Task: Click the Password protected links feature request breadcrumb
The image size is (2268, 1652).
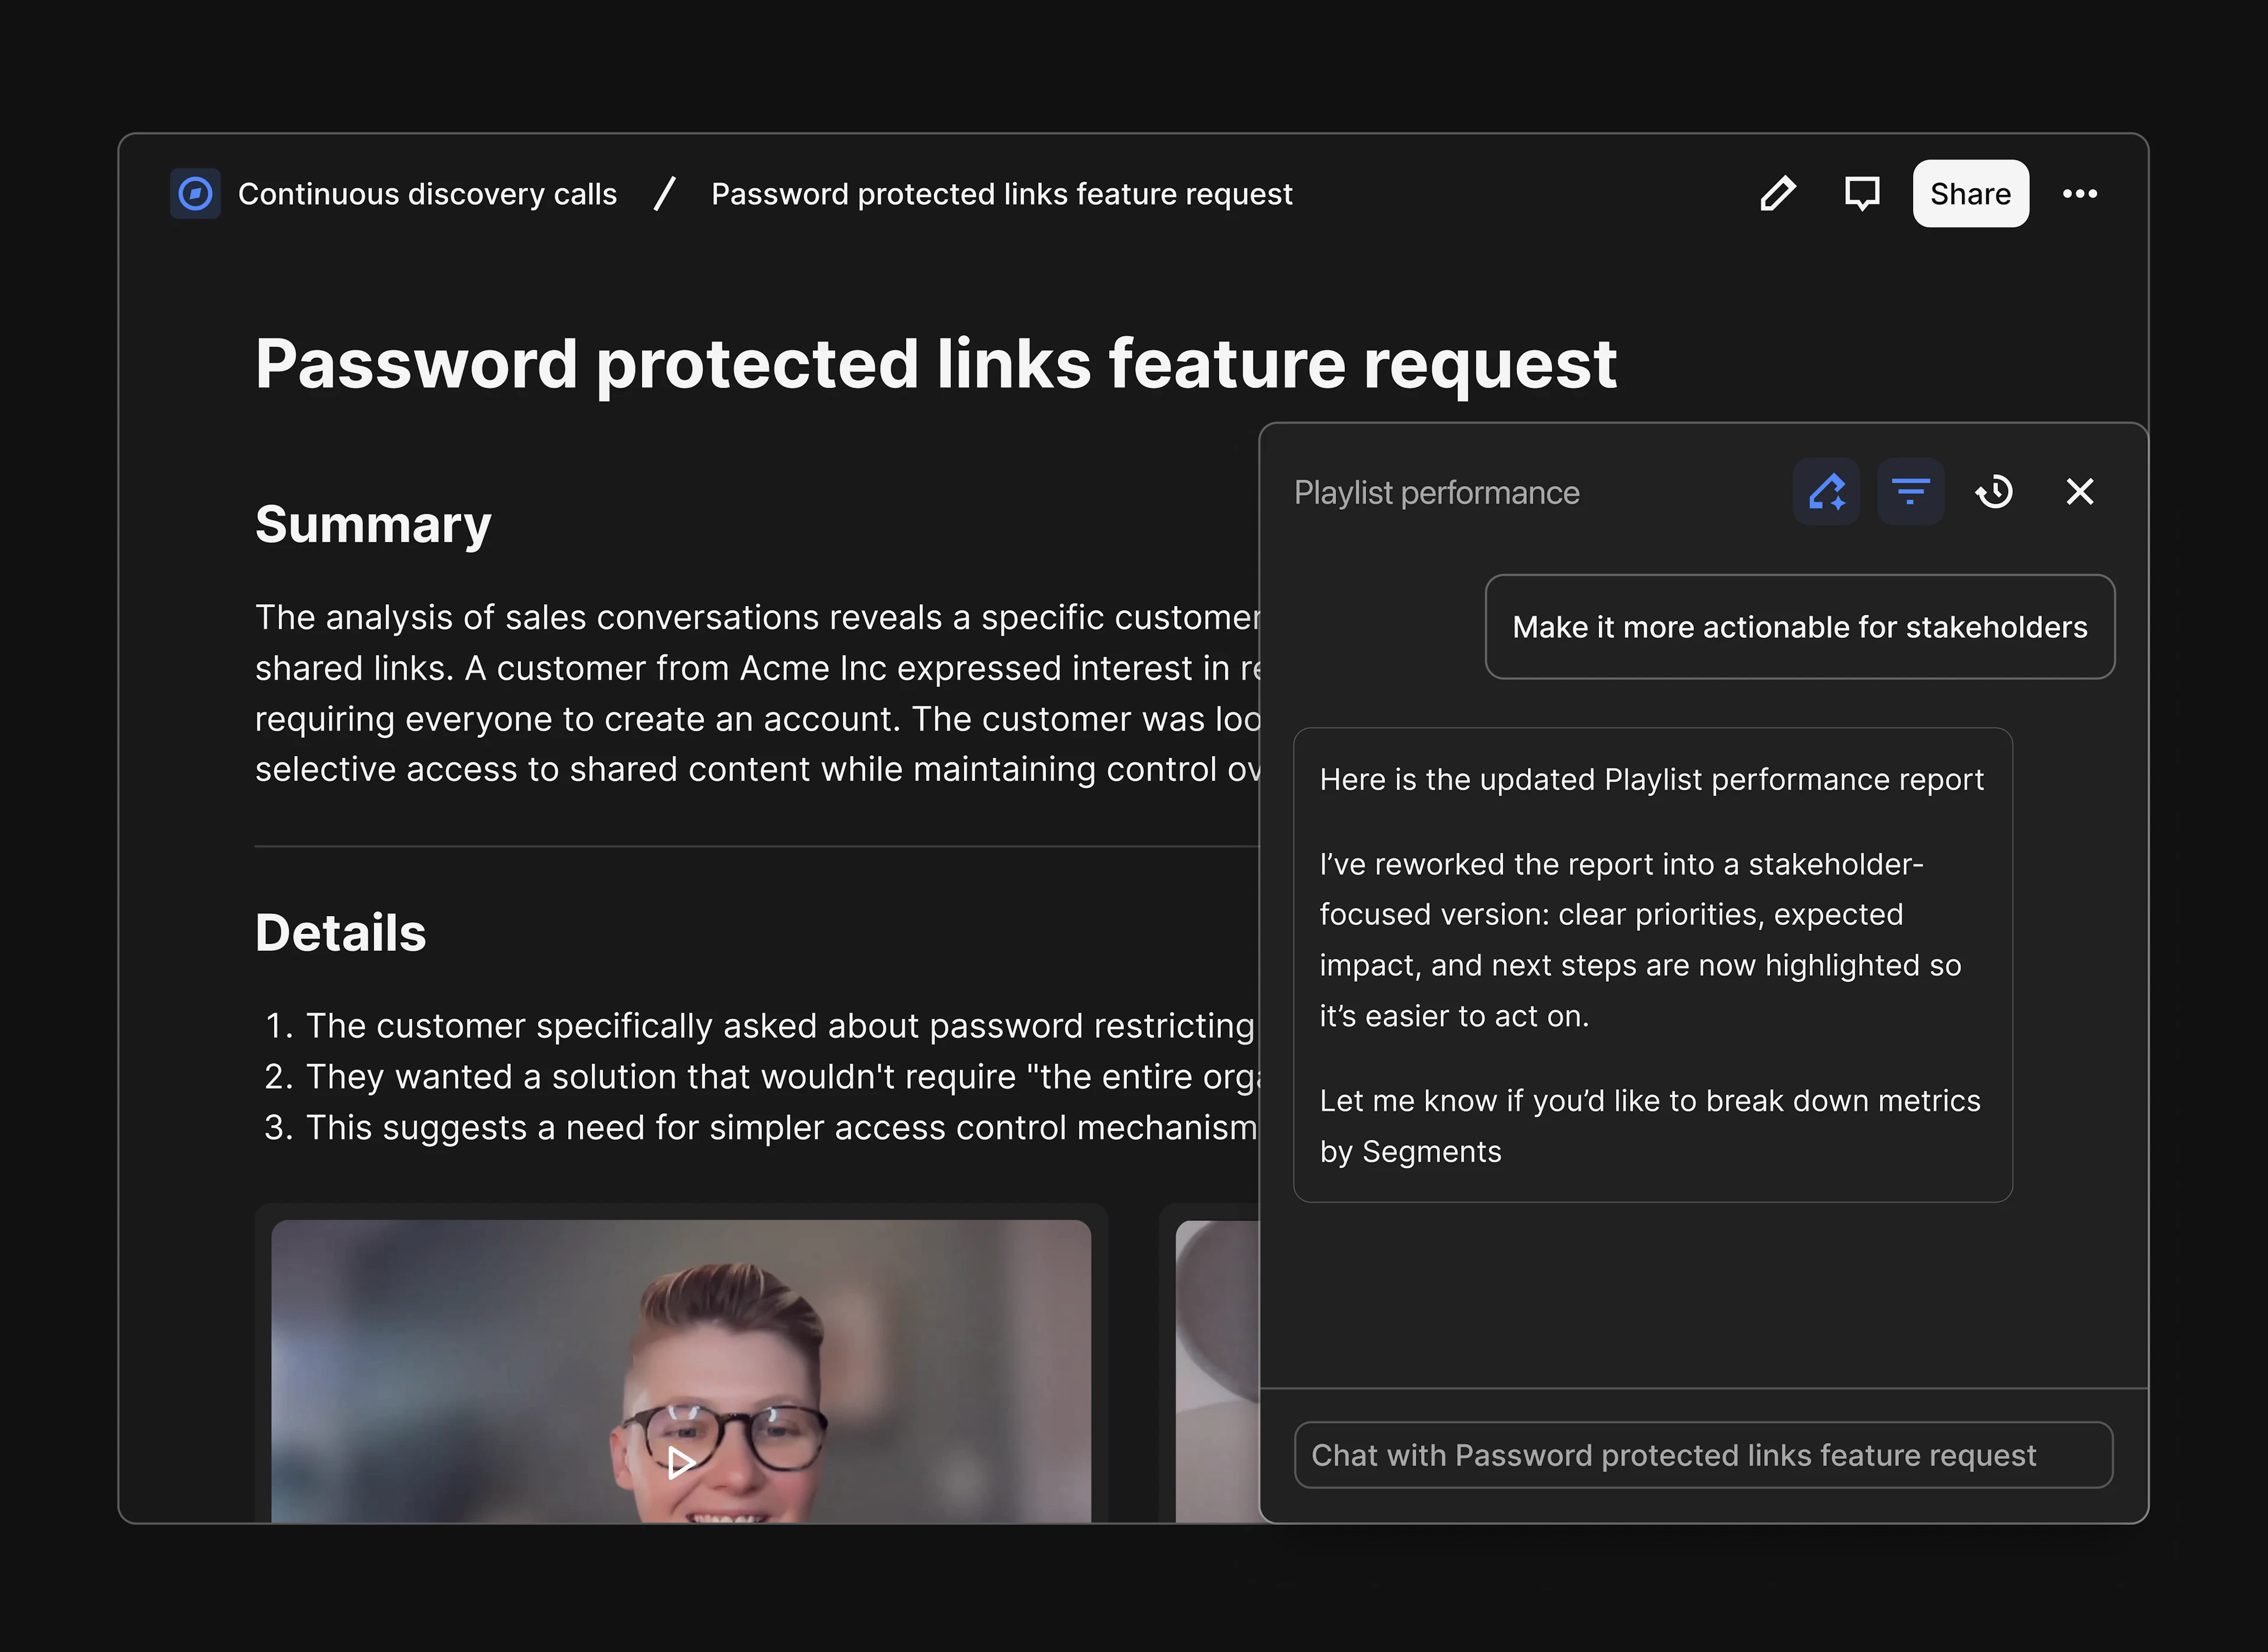Action: pos(1001,193)
